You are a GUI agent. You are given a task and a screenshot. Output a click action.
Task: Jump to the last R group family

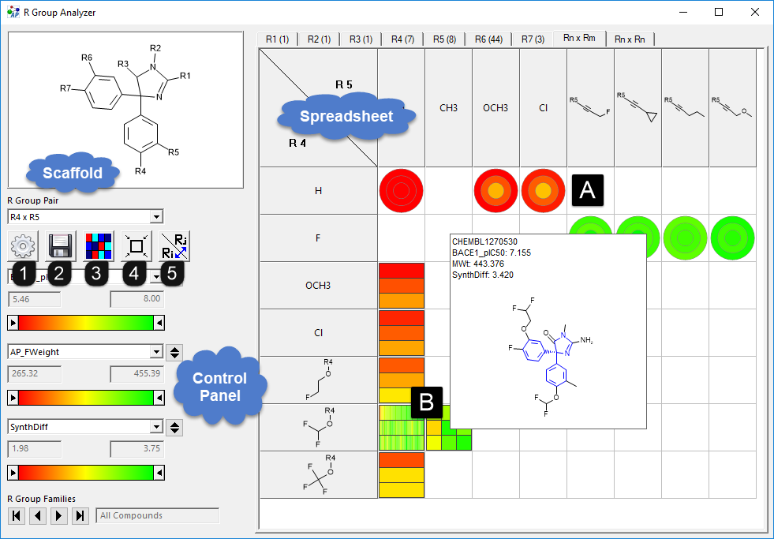pyautogui.click(x=80, y=516)
